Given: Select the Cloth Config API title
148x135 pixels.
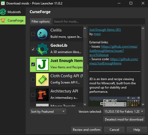Looking at the screenshot, I should [x=67, y=76].
